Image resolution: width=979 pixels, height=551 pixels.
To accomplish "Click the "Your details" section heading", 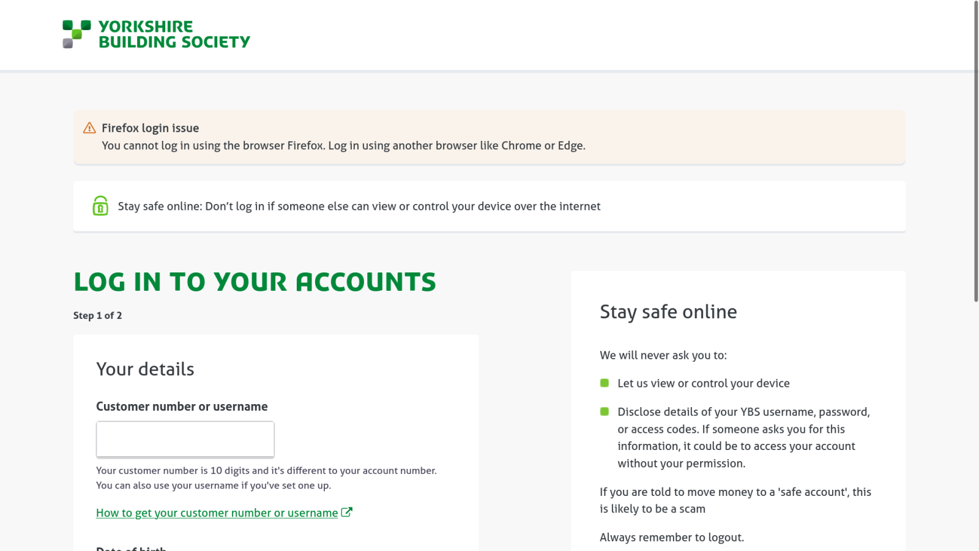I will coord(145,369).
